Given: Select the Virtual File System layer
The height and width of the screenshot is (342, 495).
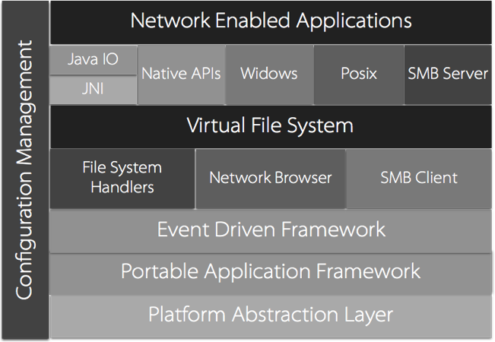Looking at the screenshot, I should coord(271,126).
